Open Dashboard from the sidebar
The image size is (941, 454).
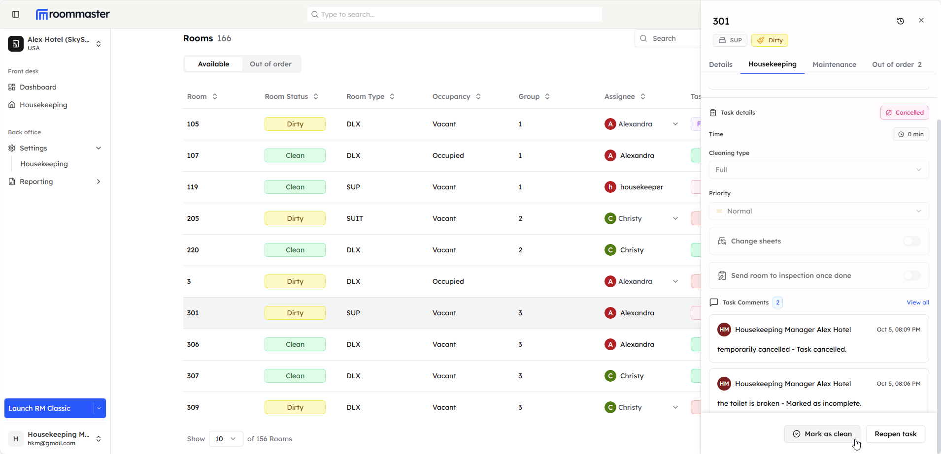pos(38,87)
